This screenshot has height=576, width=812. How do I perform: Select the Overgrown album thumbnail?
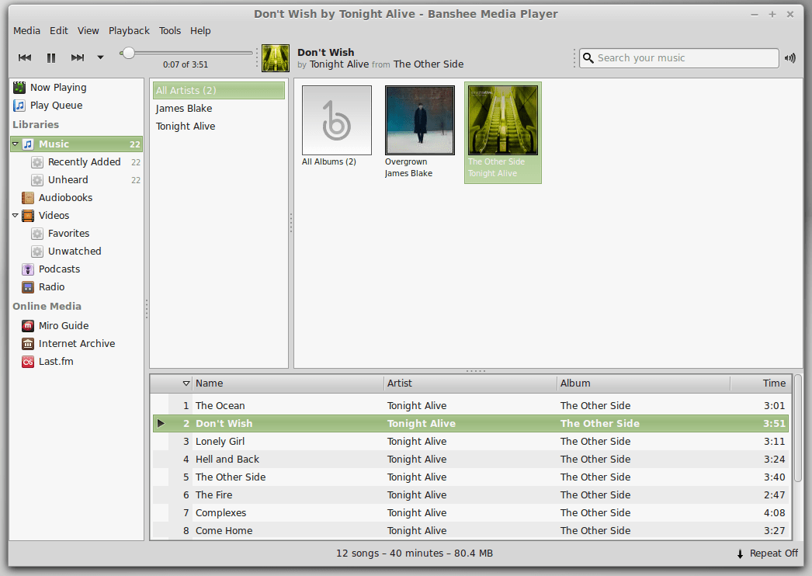pos(419,120)
